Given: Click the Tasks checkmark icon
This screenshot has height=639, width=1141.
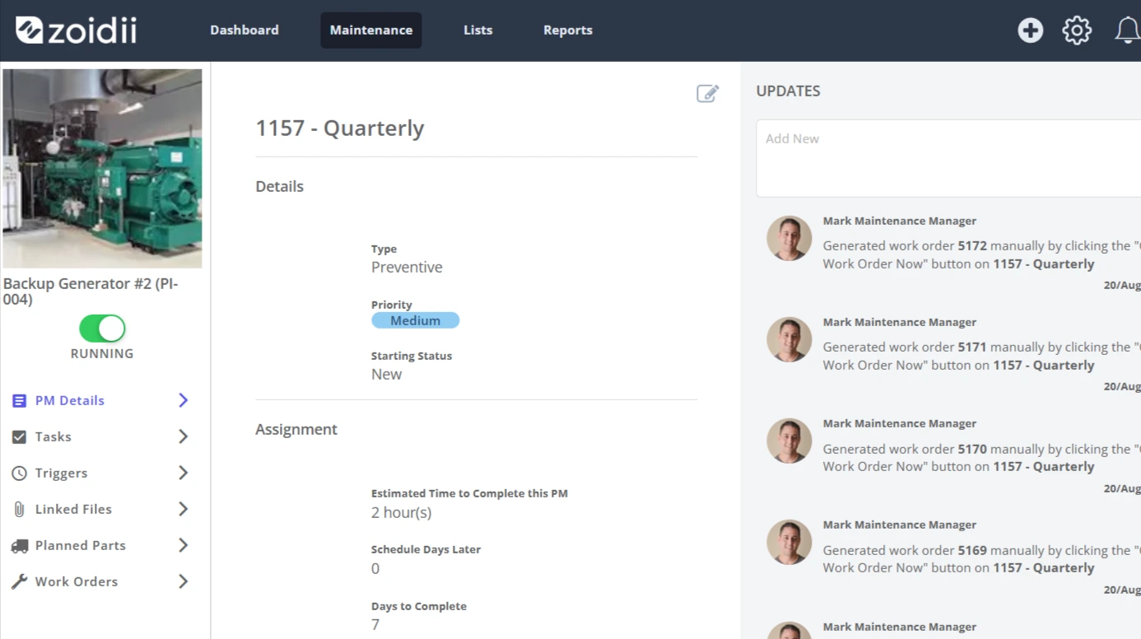Looking at the screenshot, I should point(19,437).
